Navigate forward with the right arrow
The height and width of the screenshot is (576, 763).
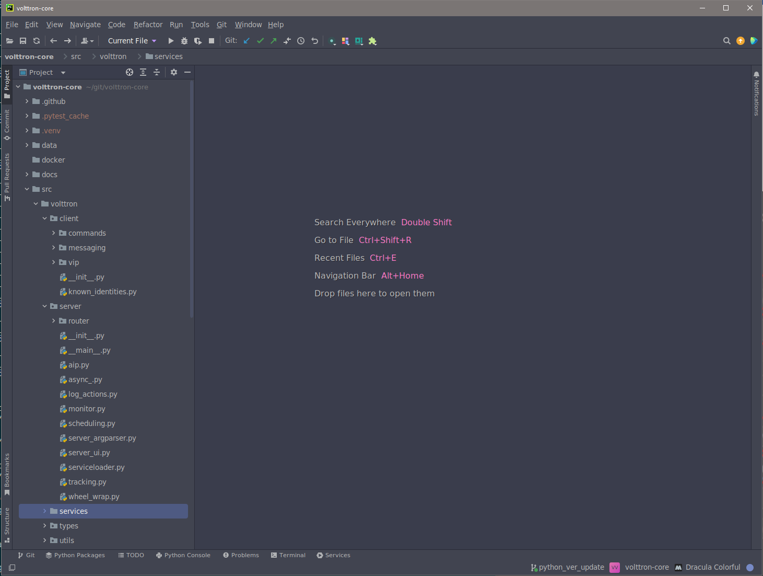click(67, 41)
